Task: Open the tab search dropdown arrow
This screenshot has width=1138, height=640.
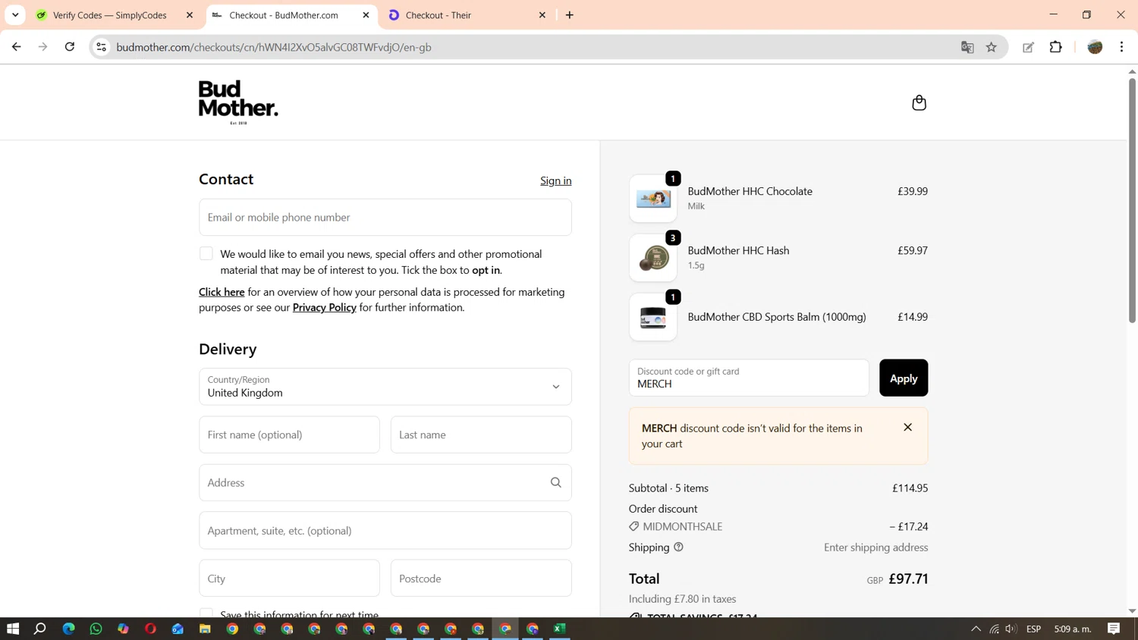Action: click(15, 15)
